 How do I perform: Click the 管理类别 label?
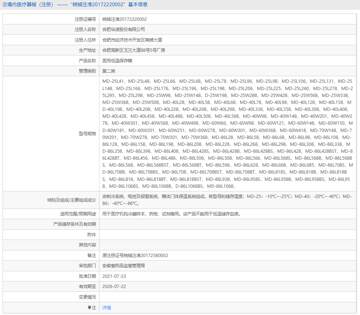[87, 71]
